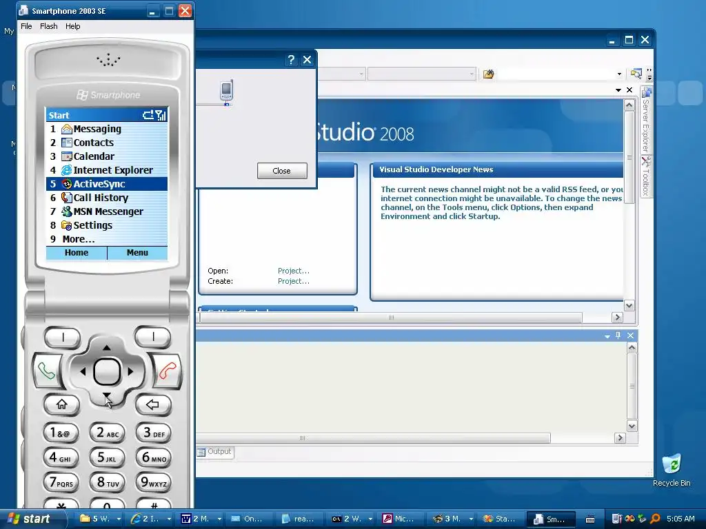
Task: Open the Recycle Bin desktop icon
Action: [x=672, y=470]
